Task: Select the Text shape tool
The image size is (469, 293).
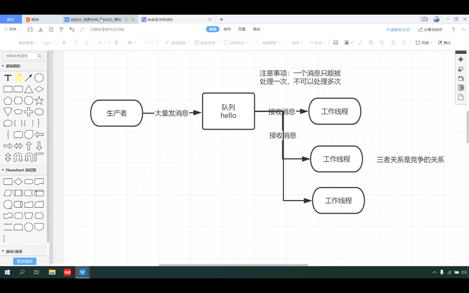Action: (x=8, y=78)
